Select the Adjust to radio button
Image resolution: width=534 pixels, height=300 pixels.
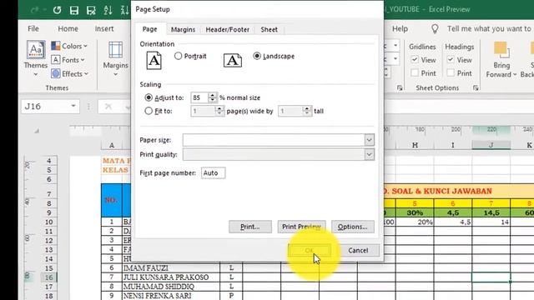coord(149,97)
